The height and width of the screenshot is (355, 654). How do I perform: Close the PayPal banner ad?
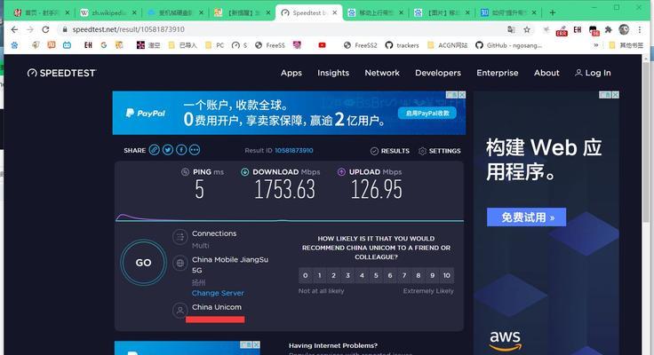(462, 95)
